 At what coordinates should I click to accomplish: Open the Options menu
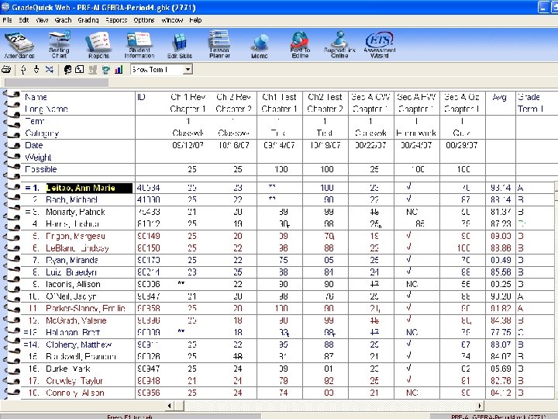click(144, 19)
